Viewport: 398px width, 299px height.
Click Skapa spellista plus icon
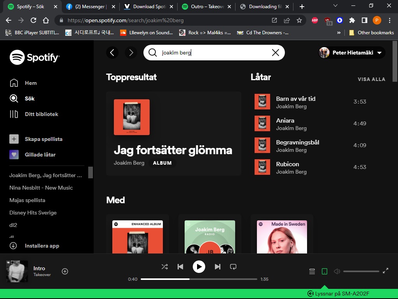[x=14, y=139]
